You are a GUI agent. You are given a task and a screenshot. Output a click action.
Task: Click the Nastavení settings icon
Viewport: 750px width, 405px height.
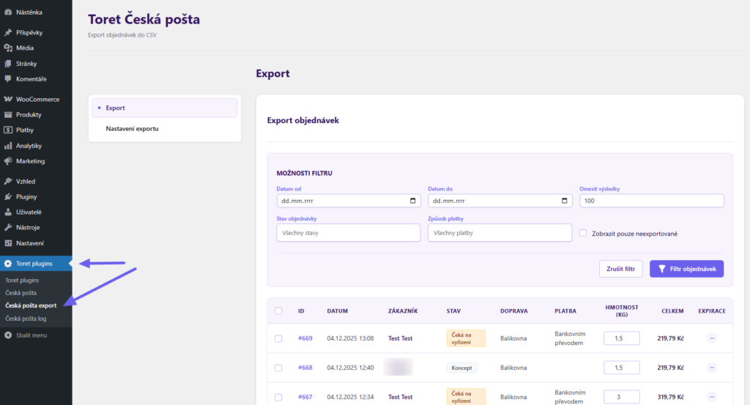click(8, 243)
